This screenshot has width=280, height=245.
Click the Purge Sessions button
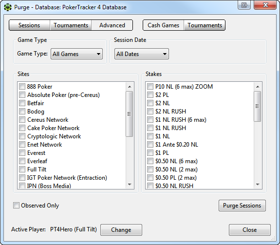242,206
